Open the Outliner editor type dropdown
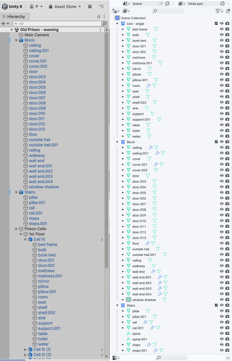 pyautogui.click(x=116, y=11)
